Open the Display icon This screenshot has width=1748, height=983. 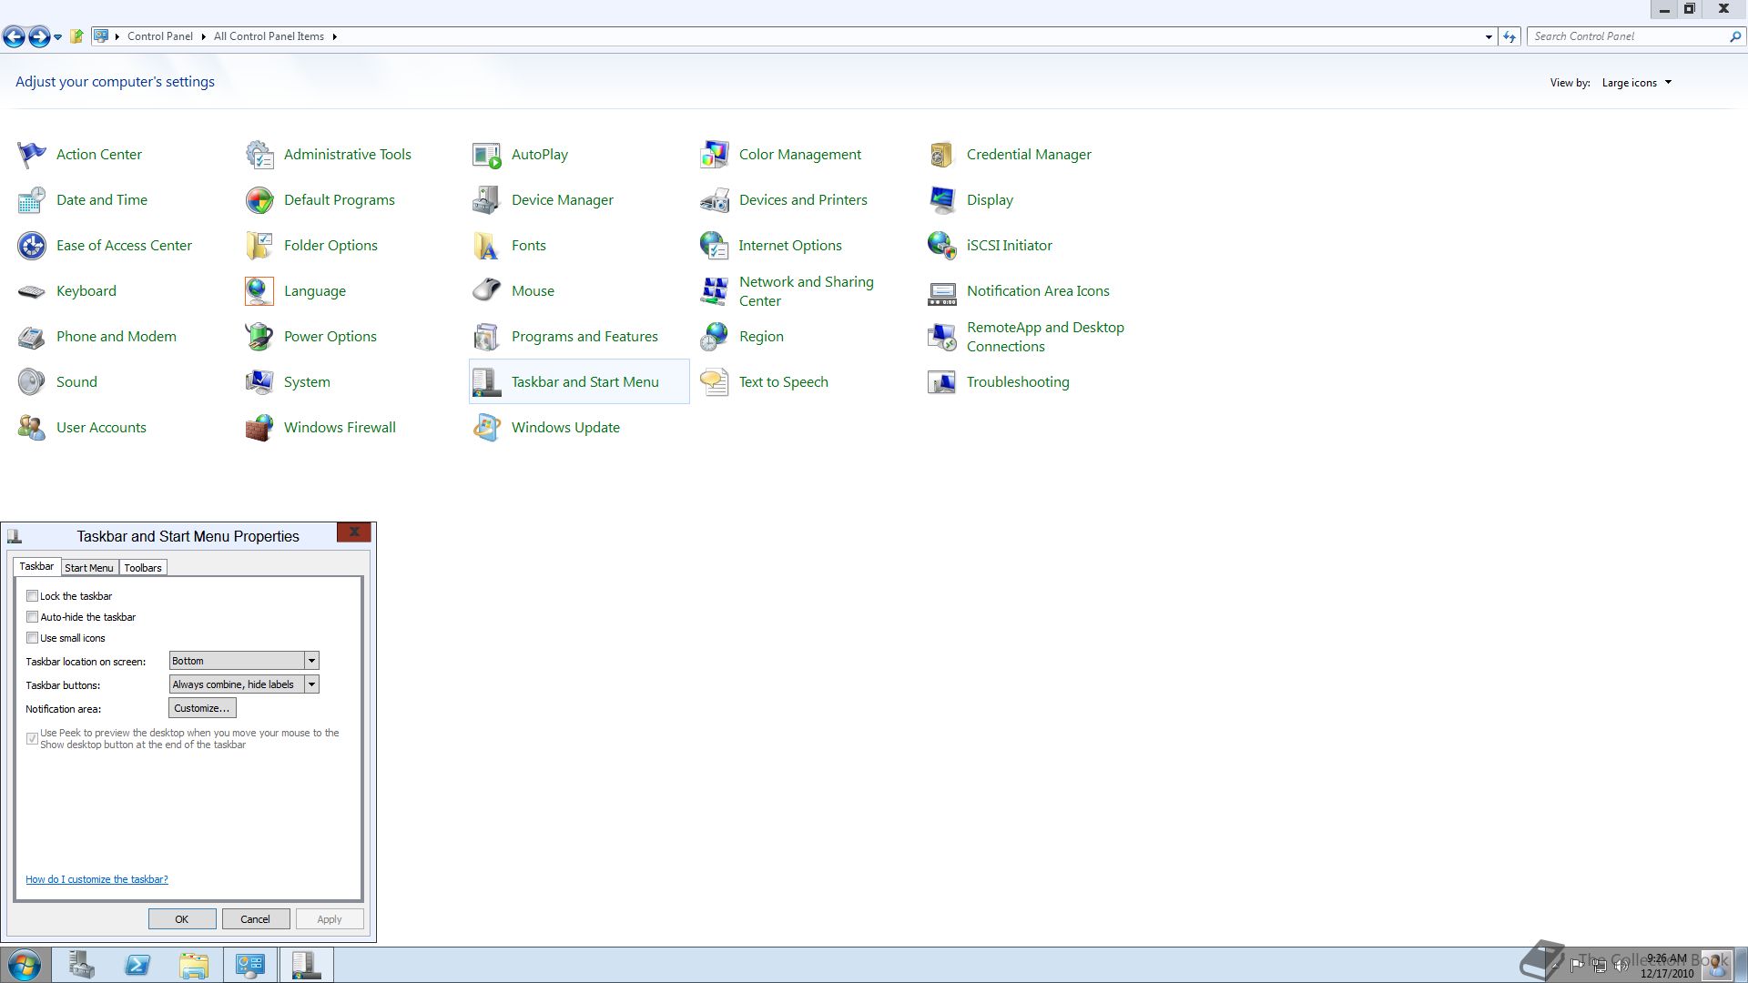[942, 200]
